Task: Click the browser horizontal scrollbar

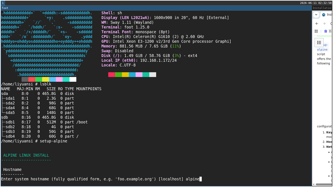Action: tap(323, 184)
